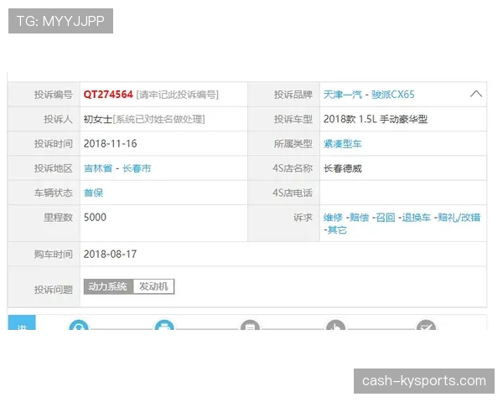Screen dimensions: 503x402
Task: Click complainant name 初女士
Action: pyautogui.click(x=98, y=119)
